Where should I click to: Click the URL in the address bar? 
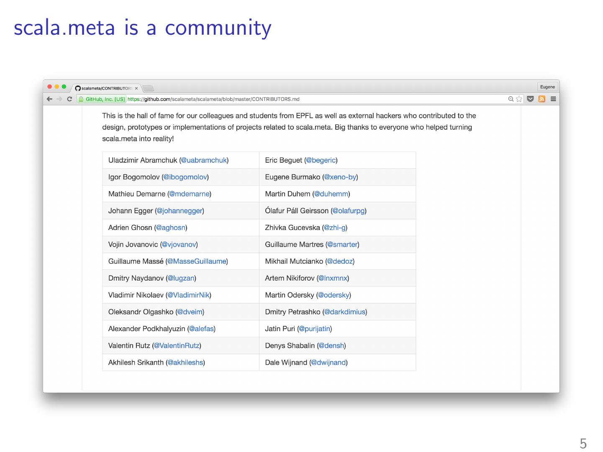coord(213,99)
